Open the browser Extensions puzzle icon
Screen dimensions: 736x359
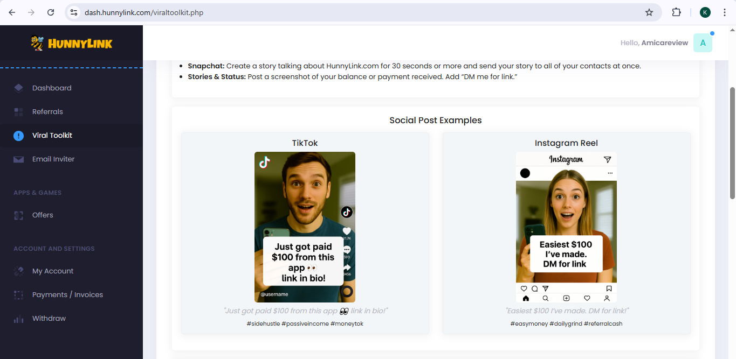click(676, 12)
